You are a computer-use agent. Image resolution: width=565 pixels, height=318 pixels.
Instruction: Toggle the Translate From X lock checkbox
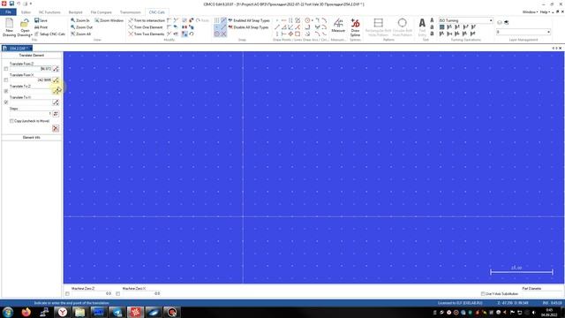point(6,80)
